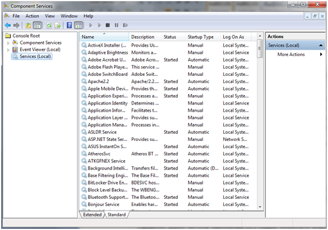Viewport: 328px width, 230px height.
Task: Select the Adaptive Brightness service name
Action: [x=108, y=53]
